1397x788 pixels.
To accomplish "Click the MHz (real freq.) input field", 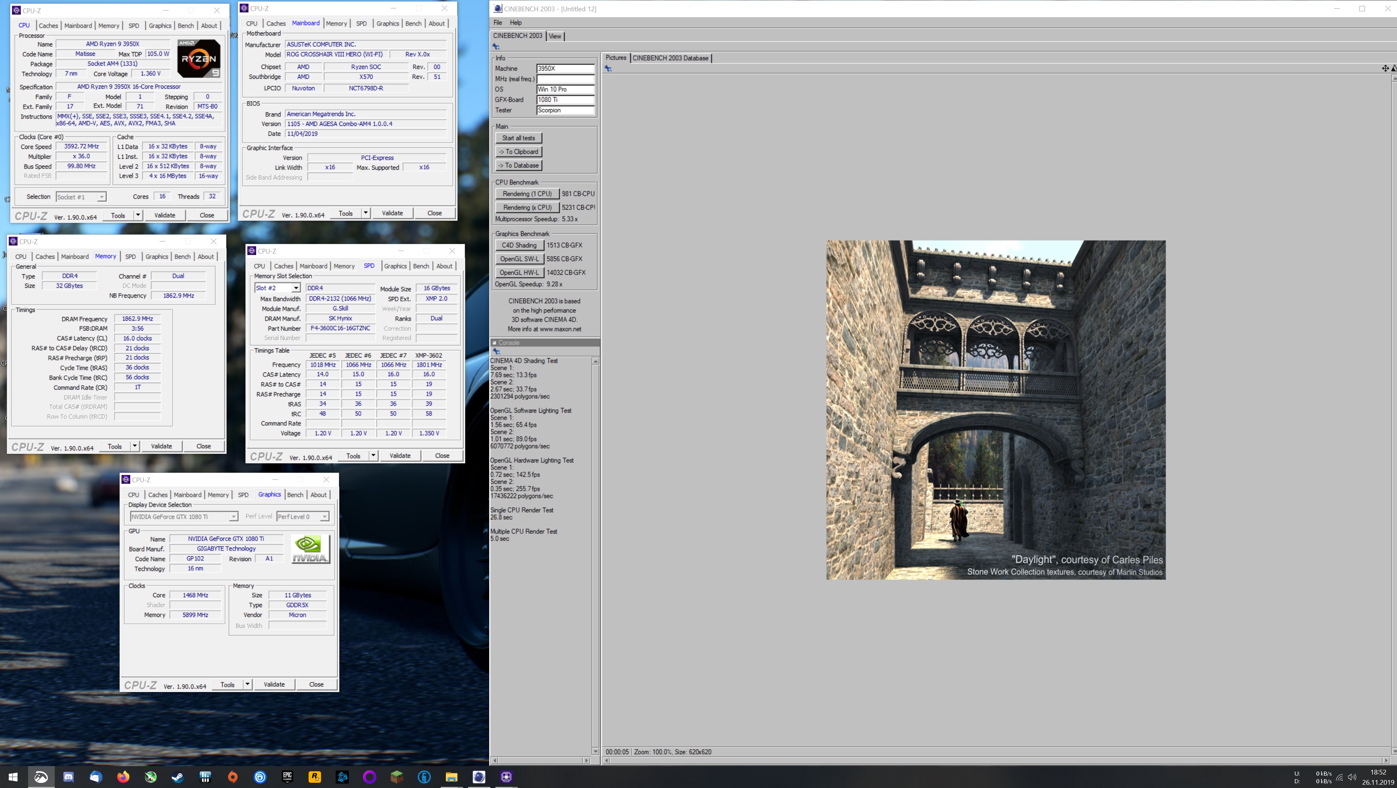I will [x=565, y=79].
